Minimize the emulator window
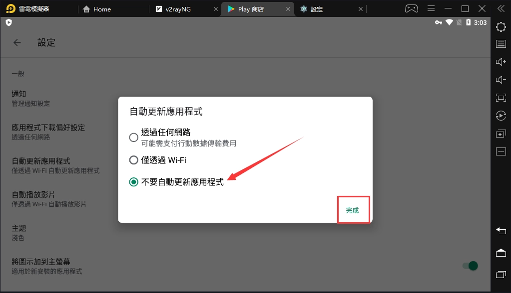This screenshot has height=293, width=511. coord(448,9)
